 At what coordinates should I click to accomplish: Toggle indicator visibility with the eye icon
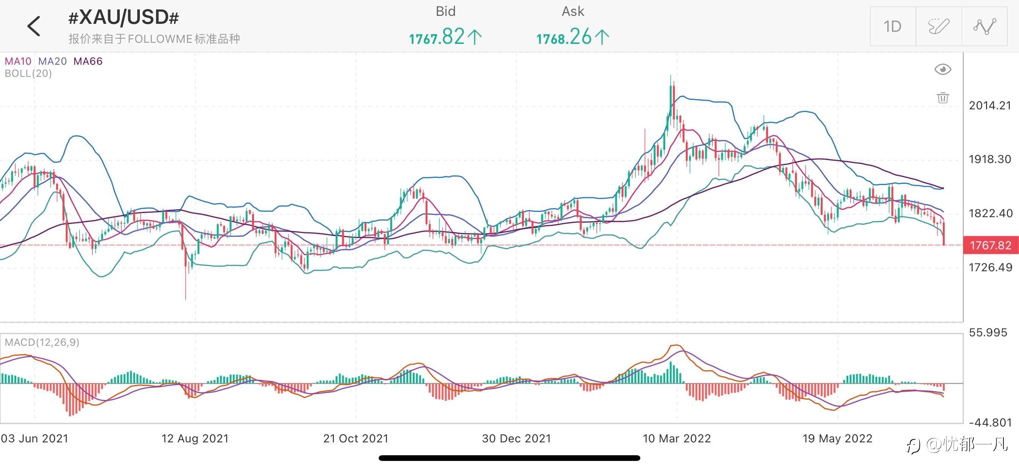[943, 70]
